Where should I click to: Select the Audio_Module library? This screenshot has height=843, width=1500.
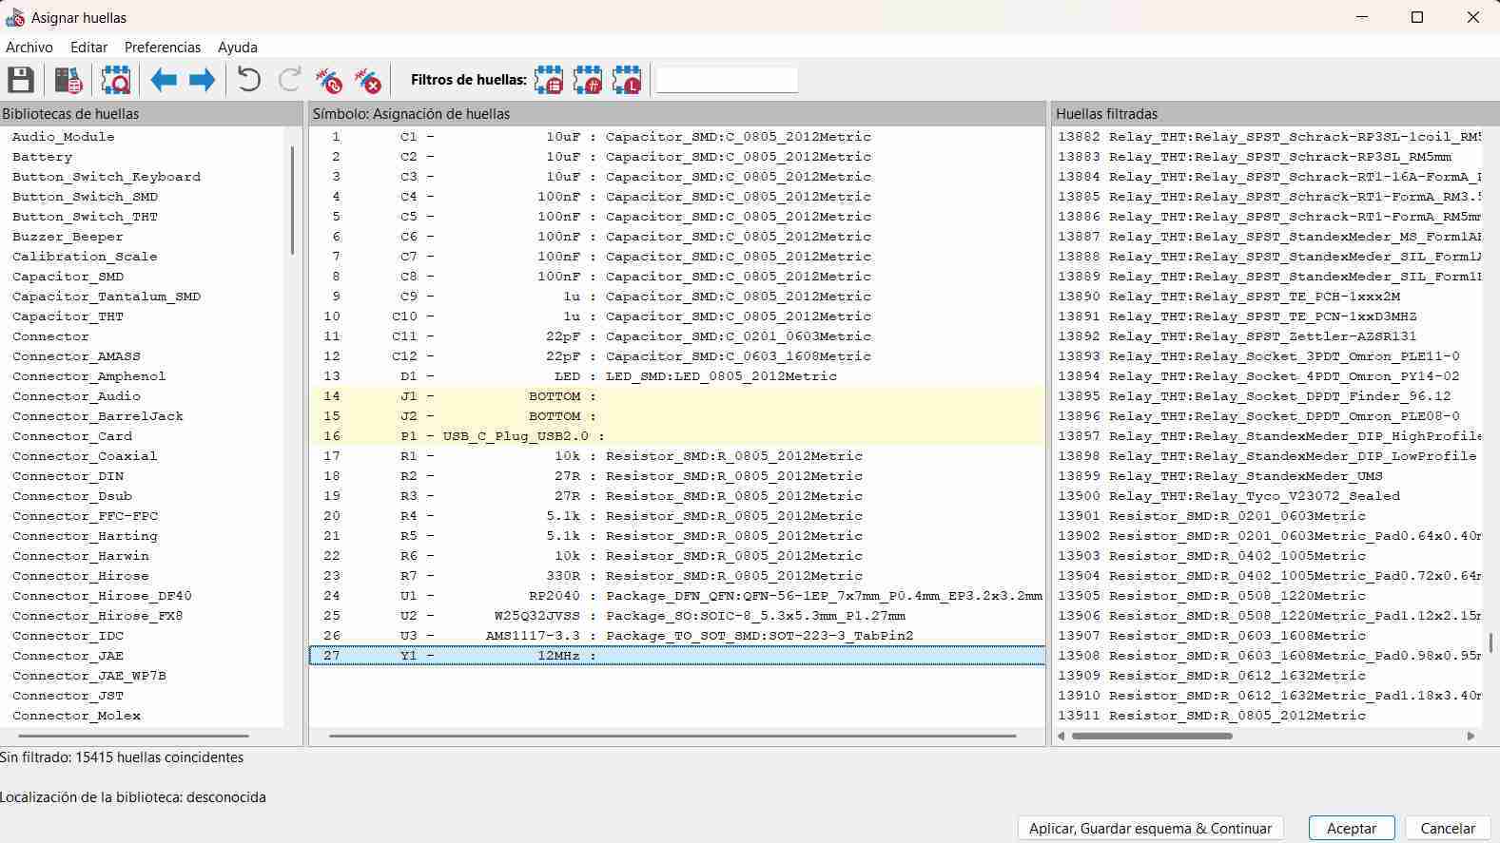63,137
